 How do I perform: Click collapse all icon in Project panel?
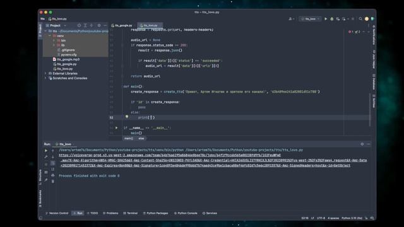pyautogui.click(x=92, y=25)
